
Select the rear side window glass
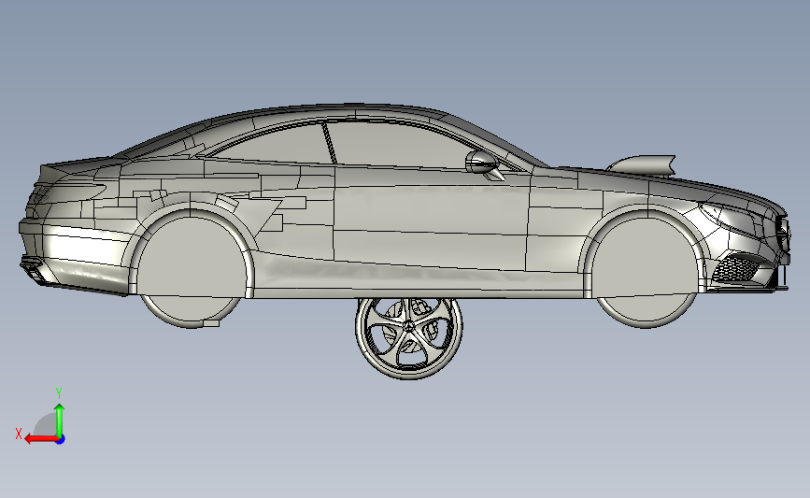[x=274, y=145]
